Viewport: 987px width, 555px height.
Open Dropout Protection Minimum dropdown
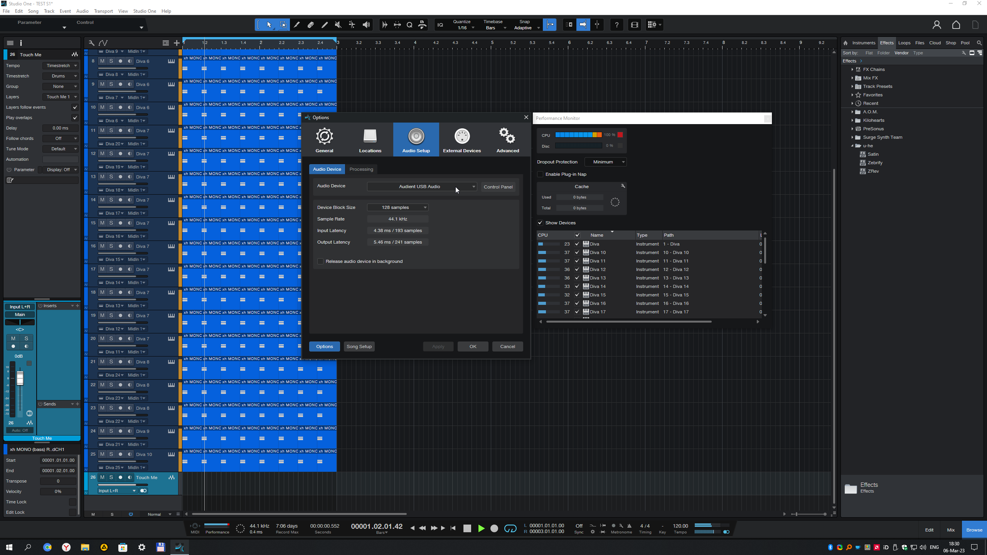pyautogui.click(x=605, y=162)
